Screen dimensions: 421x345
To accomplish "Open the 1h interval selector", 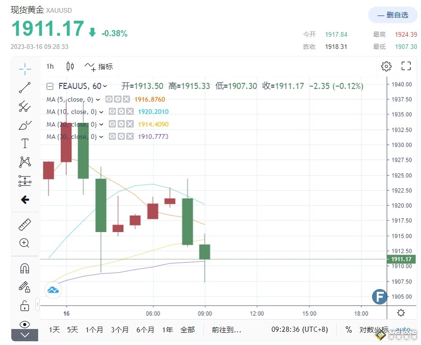I will tap(50, 66).
